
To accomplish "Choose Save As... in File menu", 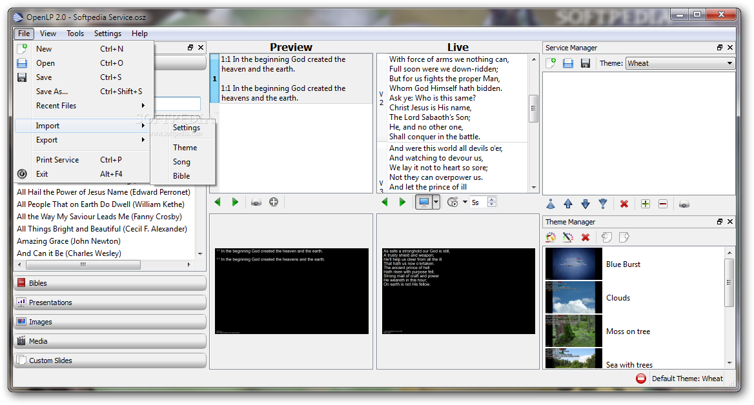I will click(84, 92).
